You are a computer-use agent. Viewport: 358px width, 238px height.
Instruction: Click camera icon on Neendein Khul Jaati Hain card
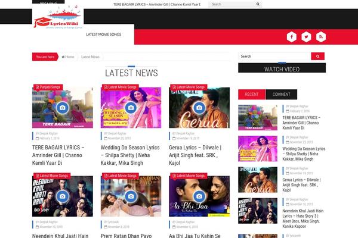(62, 196)
